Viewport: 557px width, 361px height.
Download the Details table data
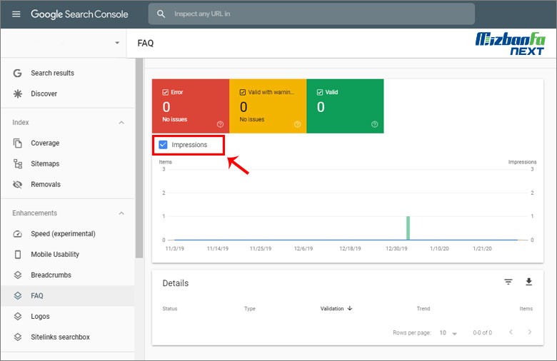click(528, 282)
